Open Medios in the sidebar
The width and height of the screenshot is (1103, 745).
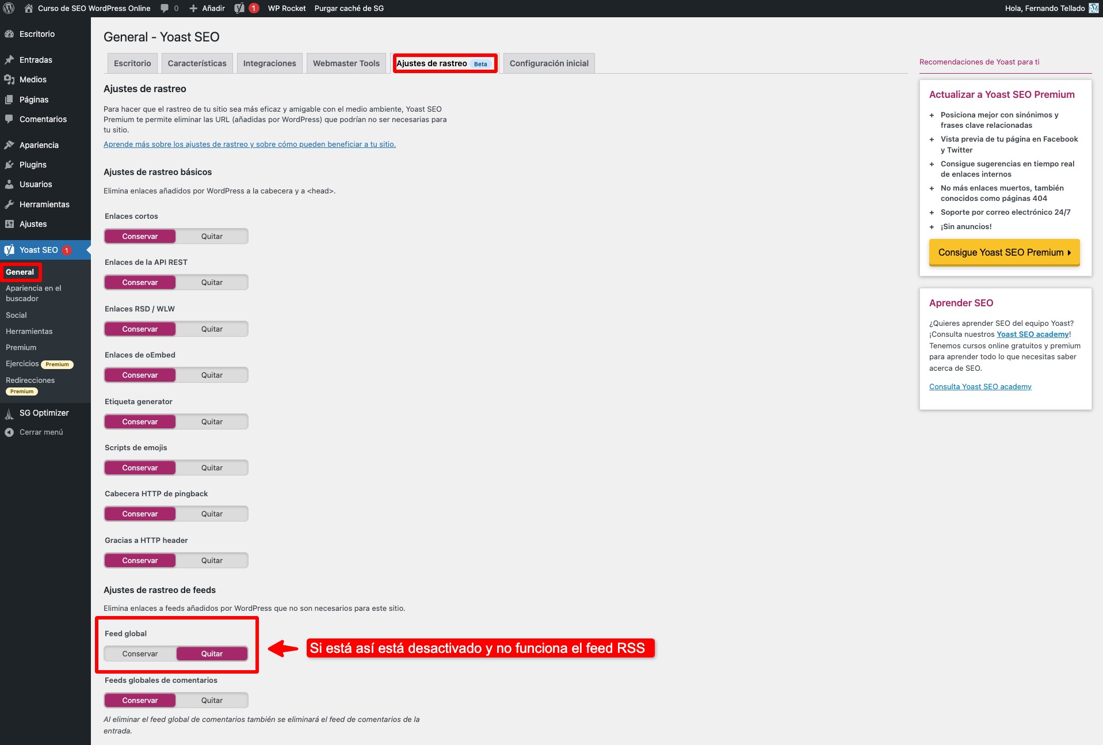coord(33,79)
